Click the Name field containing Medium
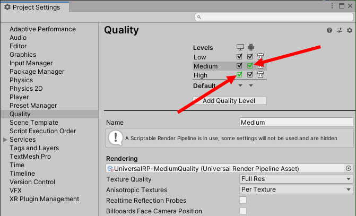This screenshot has width=356, height=216. [x=296, y=123]
